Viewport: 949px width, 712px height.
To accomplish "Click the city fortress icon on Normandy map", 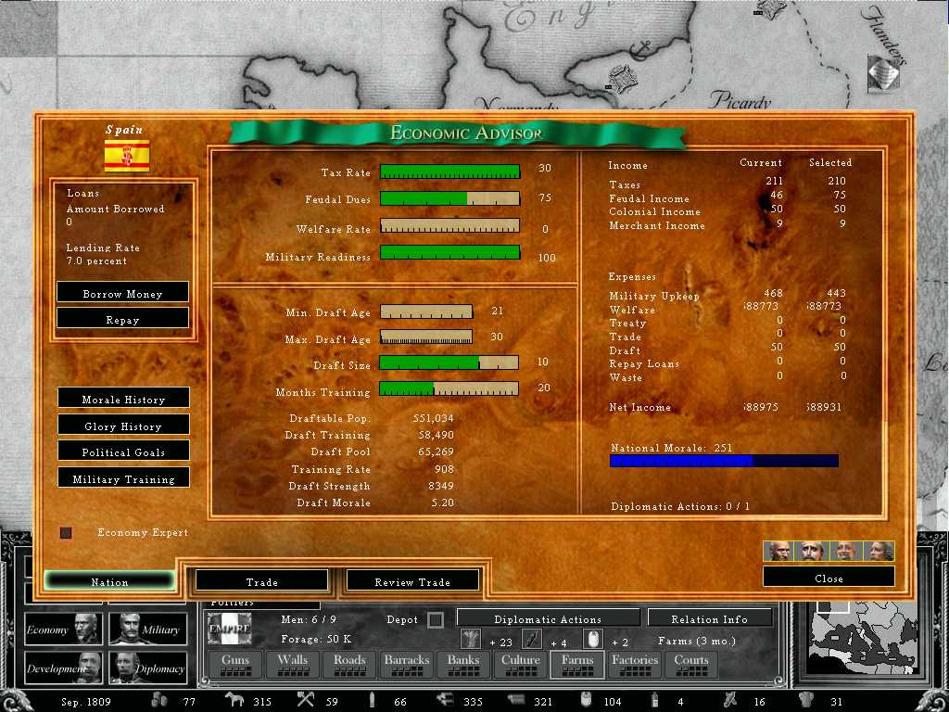I will 621,78.
